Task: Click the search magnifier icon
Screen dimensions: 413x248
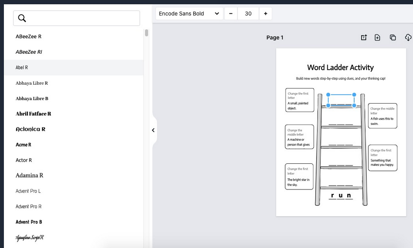Action: click(x=22, y=18)
